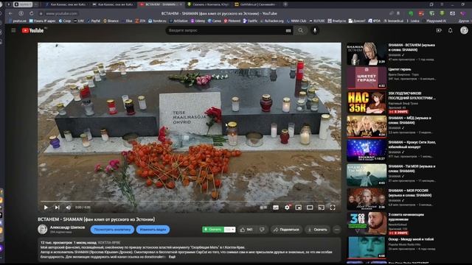This screenshot has width=472, height=265.
Task: Click the search magnifier button
Action: click(x=300, y=30)
